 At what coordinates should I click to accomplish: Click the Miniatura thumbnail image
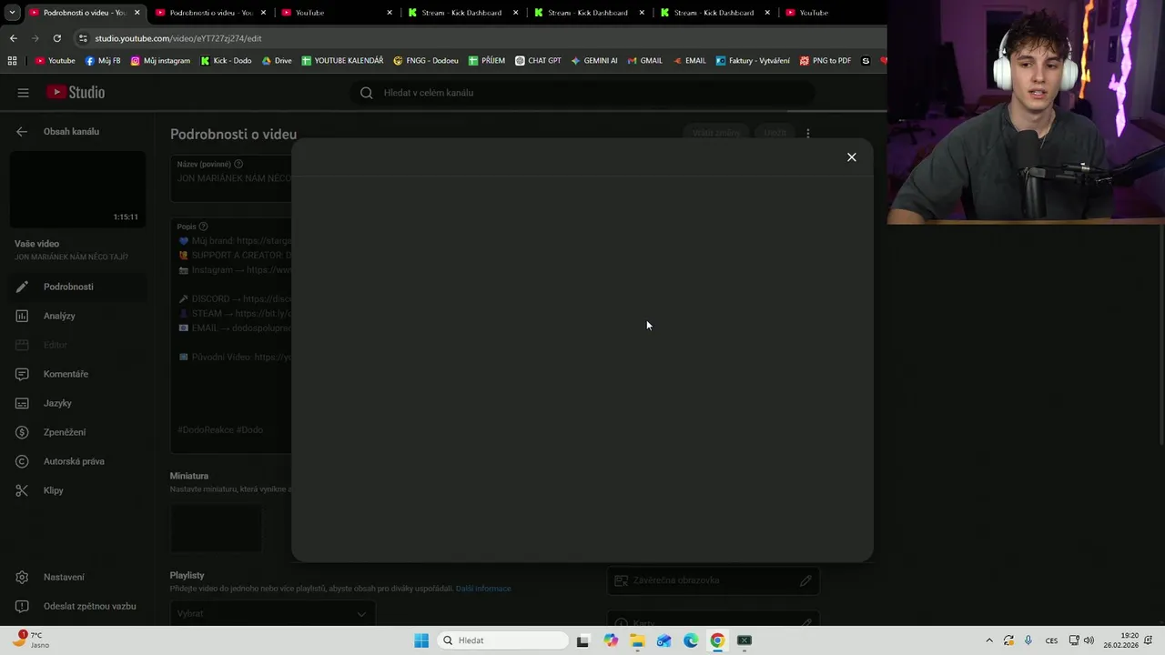(216, 529)
